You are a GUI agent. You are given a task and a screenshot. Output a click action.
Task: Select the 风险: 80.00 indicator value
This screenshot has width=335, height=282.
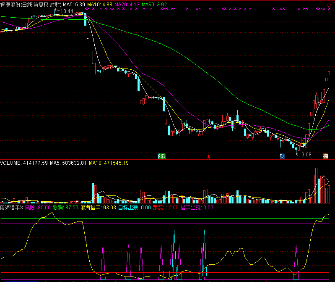click(38, 208)
